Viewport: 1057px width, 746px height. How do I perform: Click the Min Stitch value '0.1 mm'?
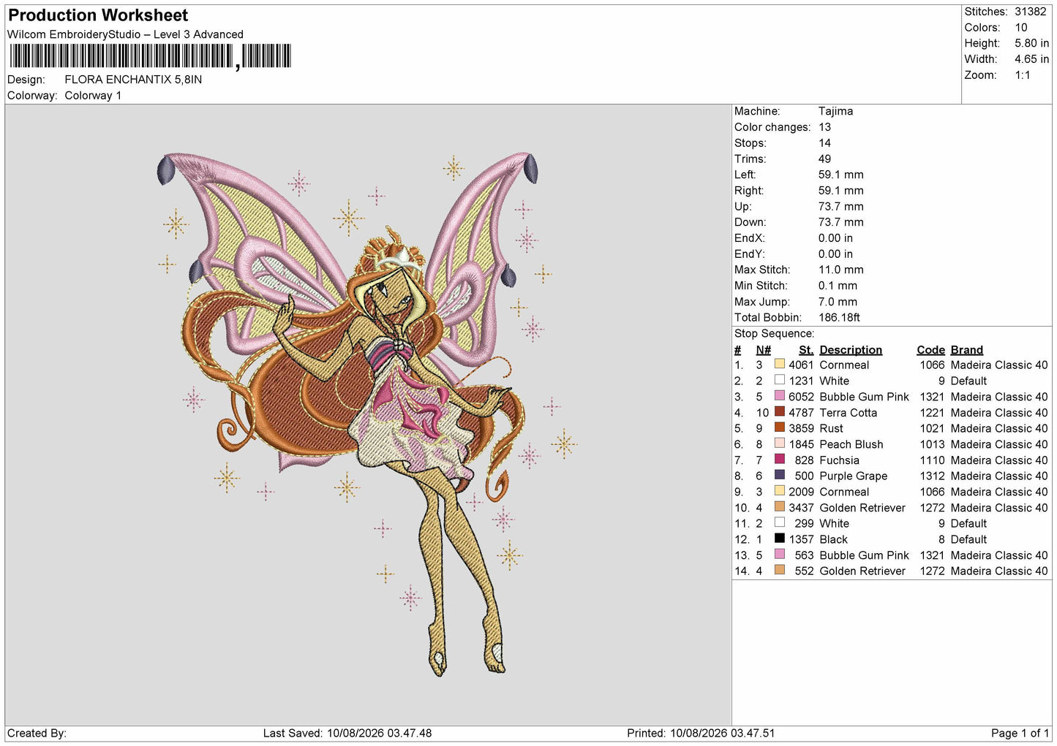tap(838, 286)
